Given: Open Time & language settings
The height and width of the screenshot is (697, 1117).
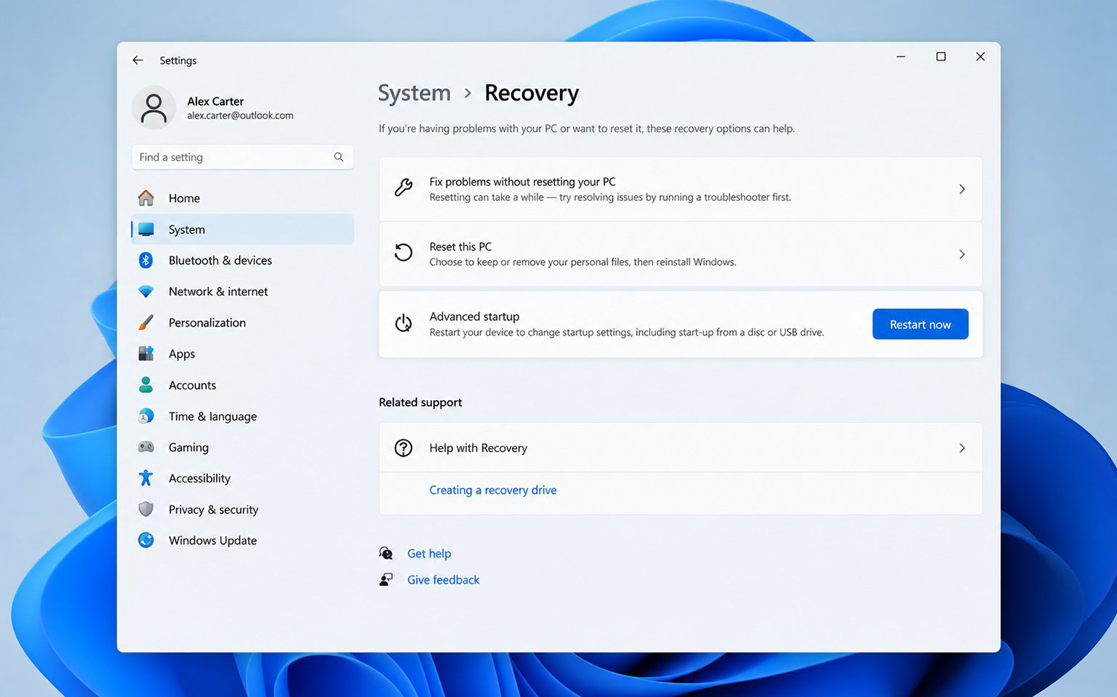Looking at the screenshot, I should [243, 416].
